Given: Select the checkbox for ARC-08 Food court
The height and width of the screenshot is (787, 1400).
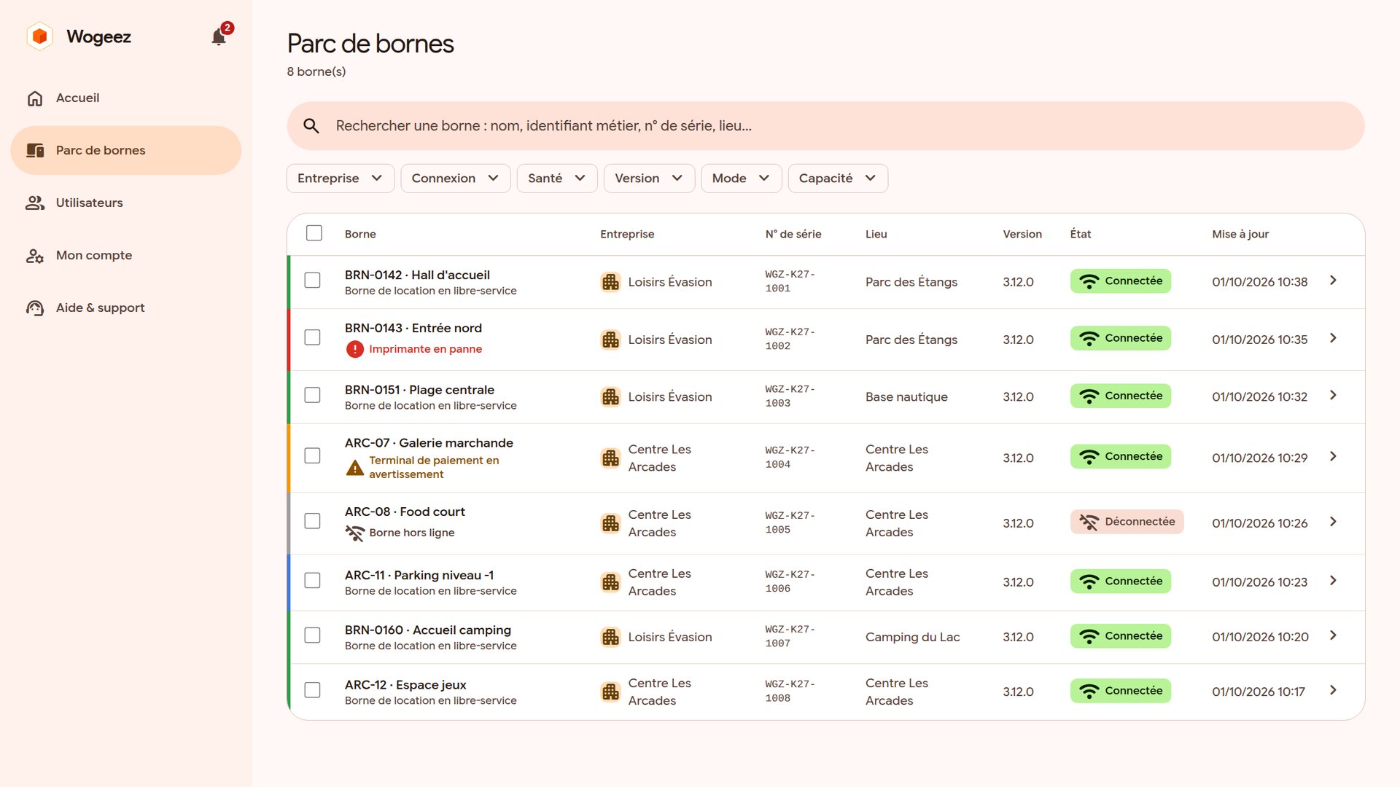Looking at the screenshot, I should (x=312, y=521).
